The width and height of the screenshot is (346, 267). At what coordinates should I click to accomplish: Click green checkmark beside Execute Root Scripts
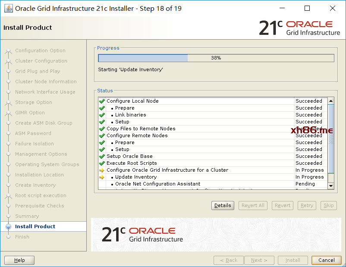102,163
